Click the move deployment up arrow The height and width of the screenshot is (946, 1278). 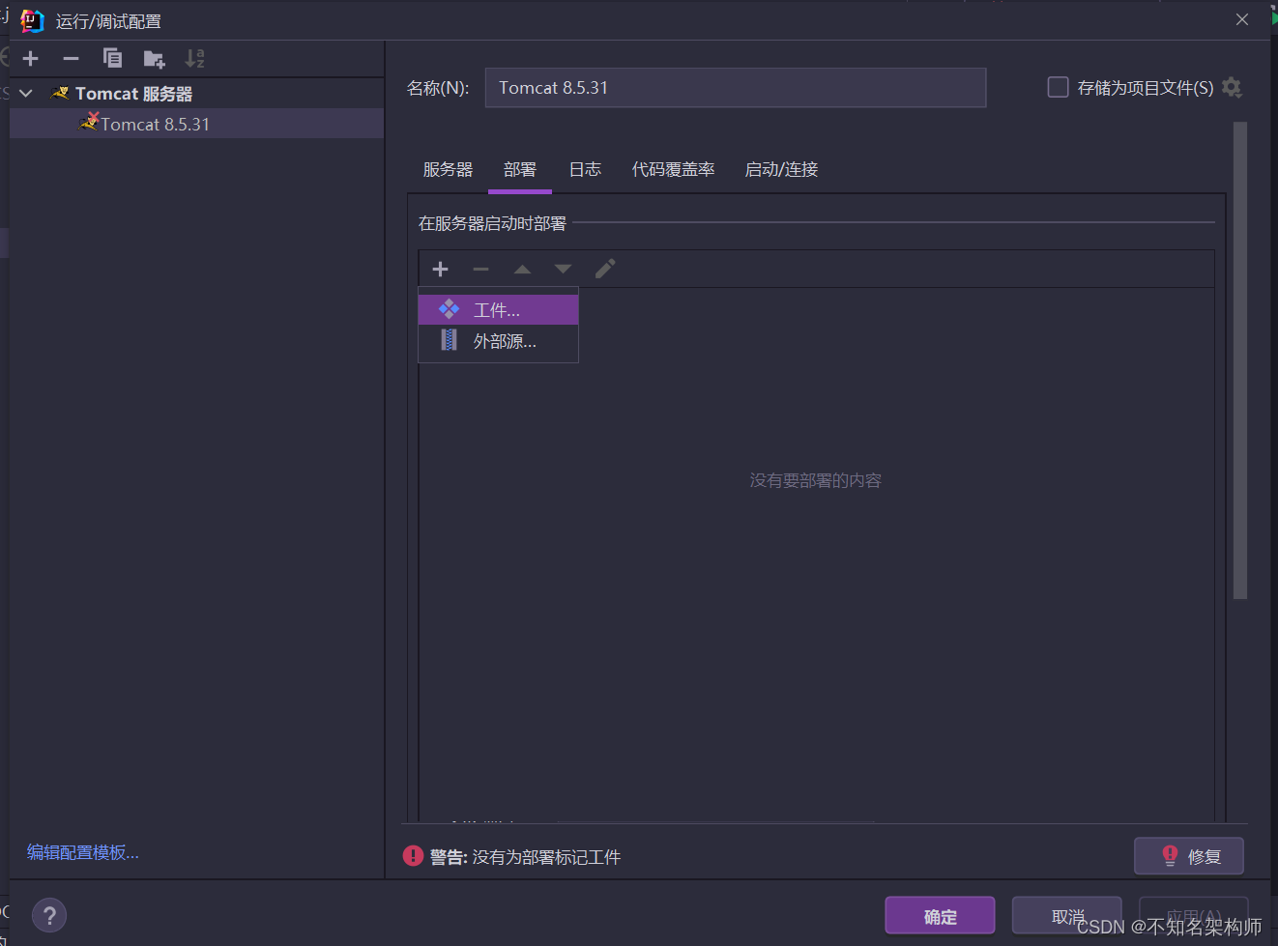click(x=521, y=269)
